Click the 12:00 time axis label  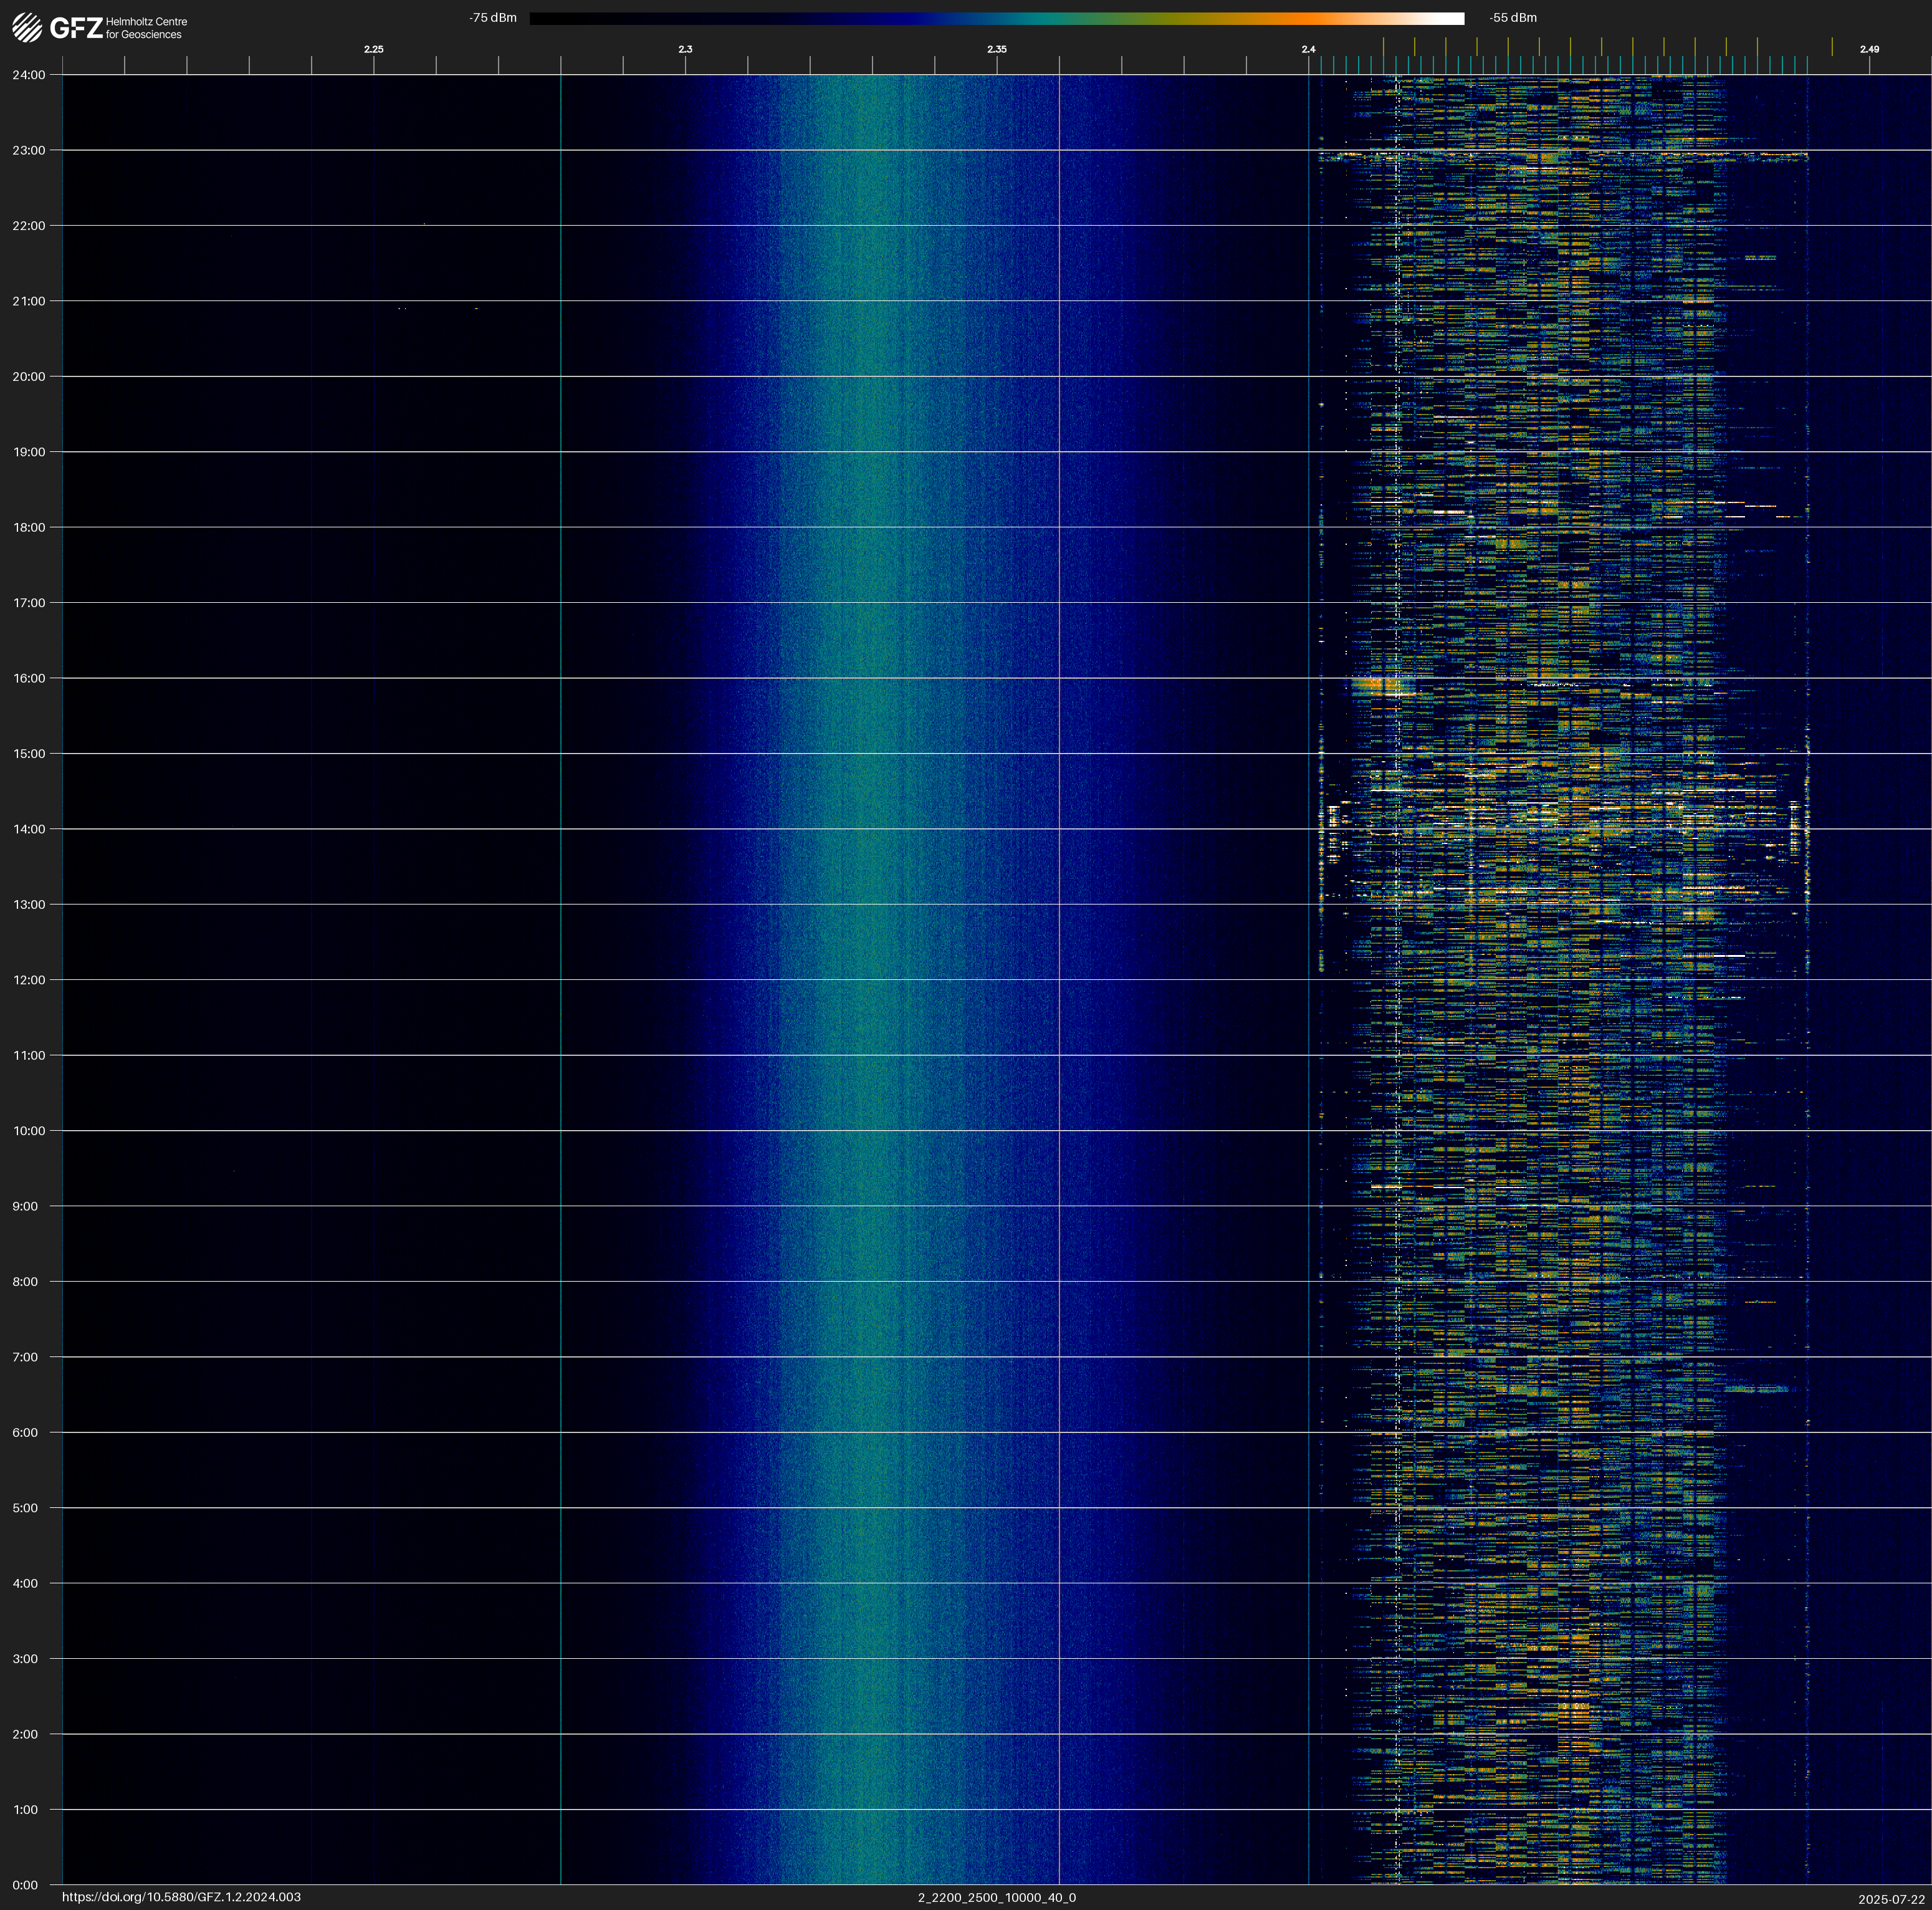tap(28, 980)
